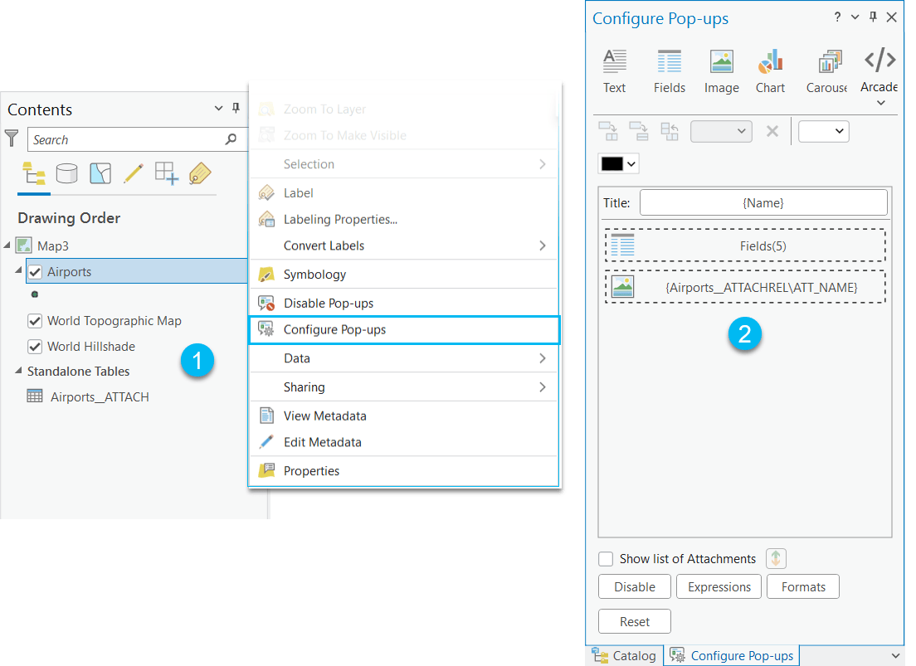Open the Arcade element option
The height and width of the screenshot is (666, 916).
879,70
